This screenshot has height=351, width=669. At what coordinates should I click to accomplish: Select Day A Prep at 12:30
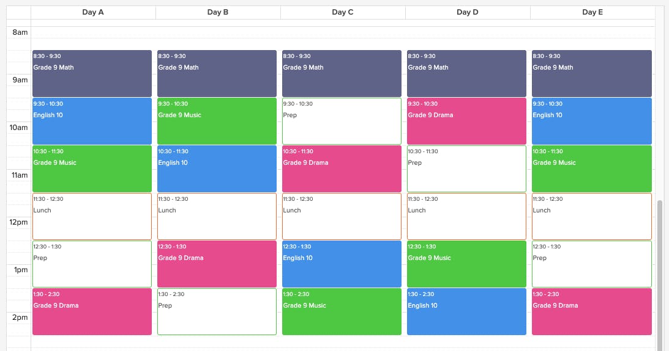coord(92,264)
